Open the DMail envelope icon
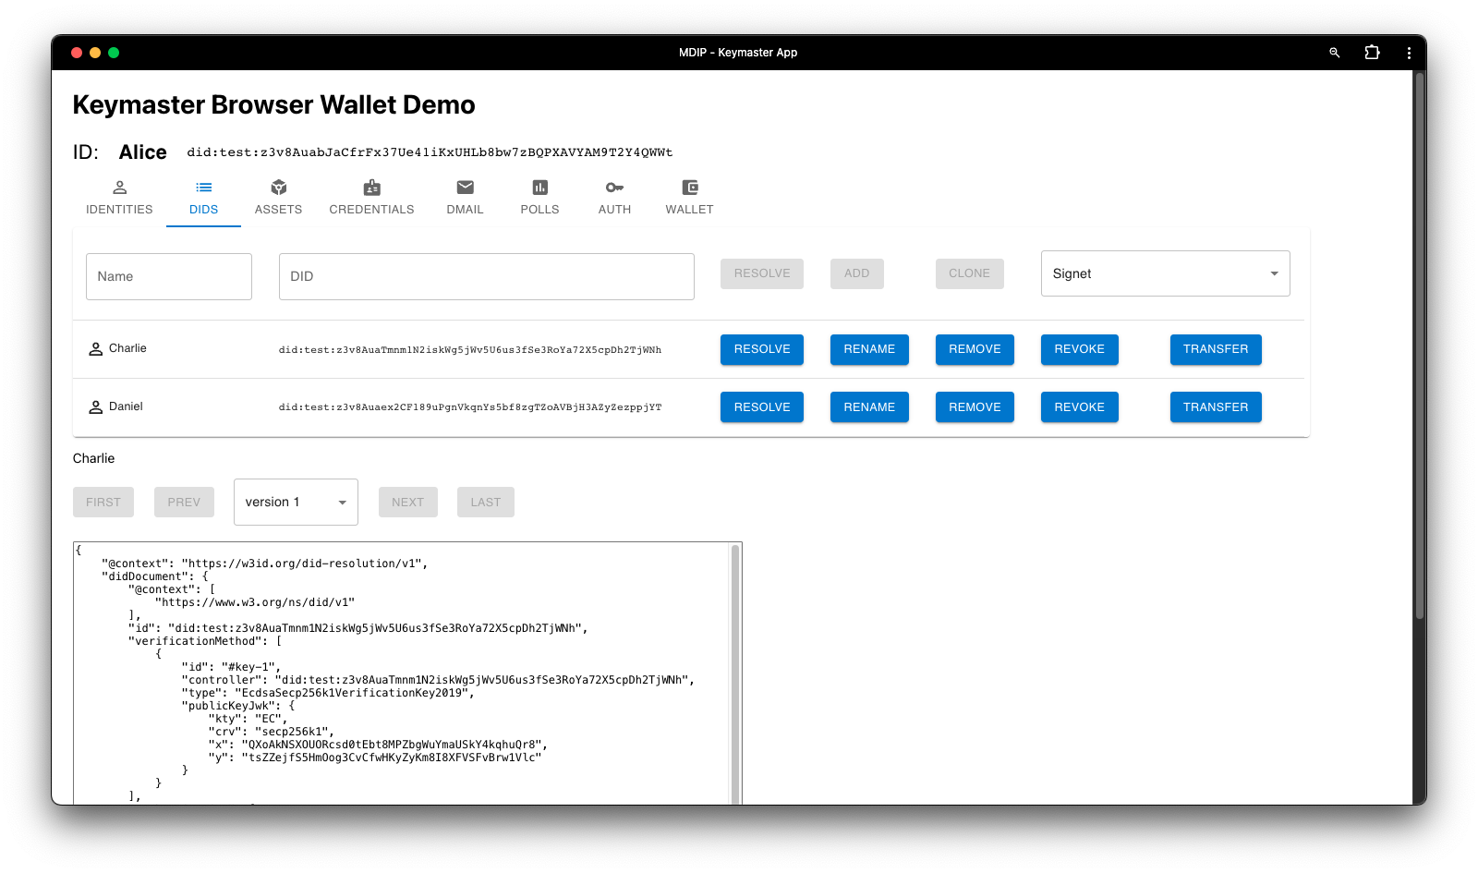 coord(465,188)
